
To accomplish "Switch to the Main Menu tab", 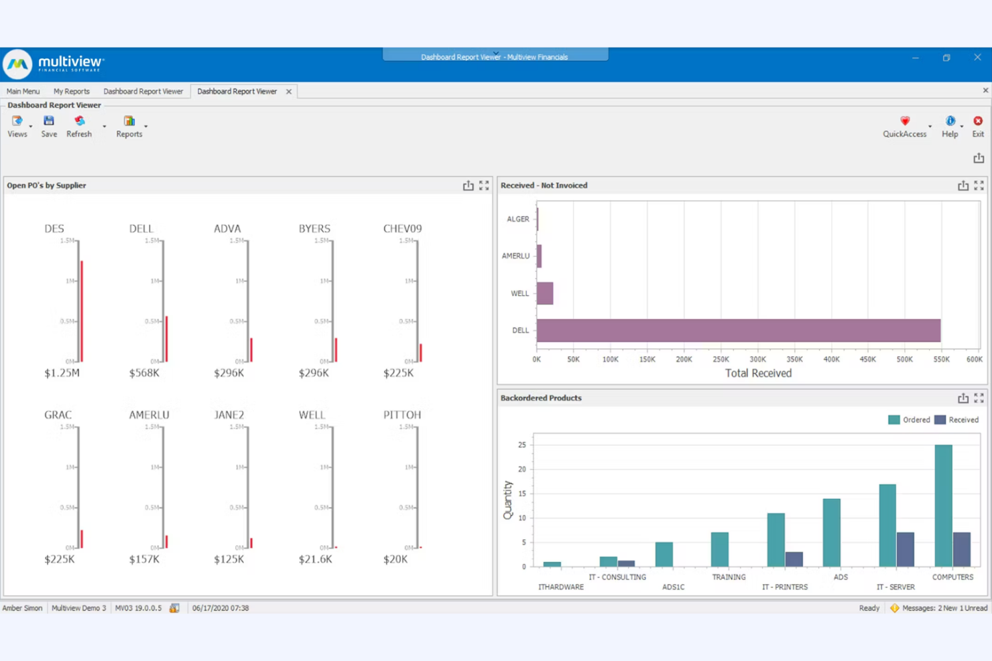I will click(x=23, y=91).
